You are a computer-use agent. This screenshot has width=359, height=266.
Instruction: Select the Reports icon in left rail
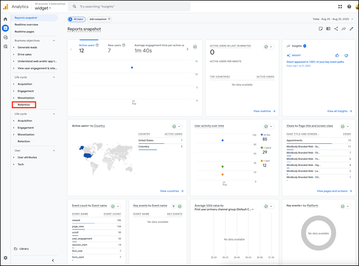(6, 28)
